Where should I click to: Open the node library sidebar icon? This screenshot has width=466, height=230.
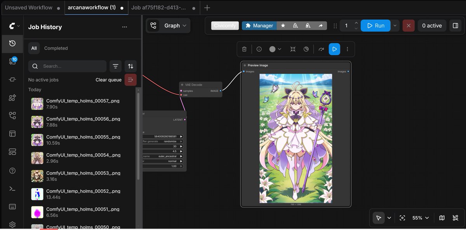[12, 80]
